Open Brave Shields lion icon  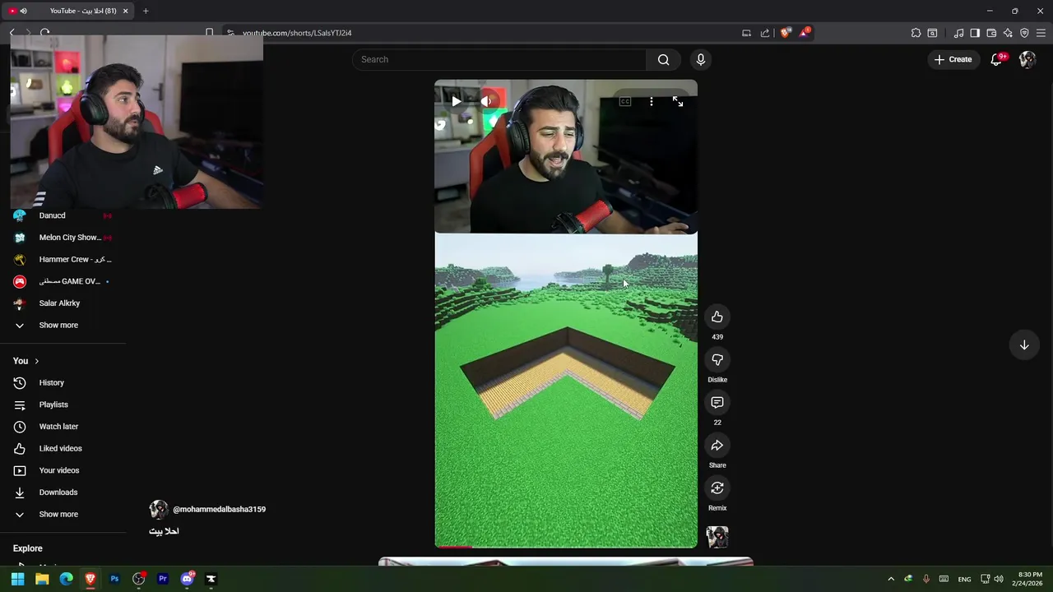pyautogui.click(x=785, y=33)
